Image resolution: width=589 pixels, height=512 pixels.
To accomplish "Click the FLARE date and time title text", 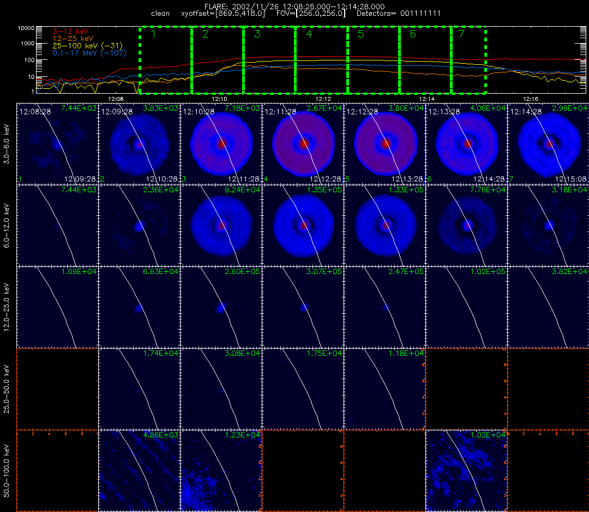I will click(x=294, y=7).
